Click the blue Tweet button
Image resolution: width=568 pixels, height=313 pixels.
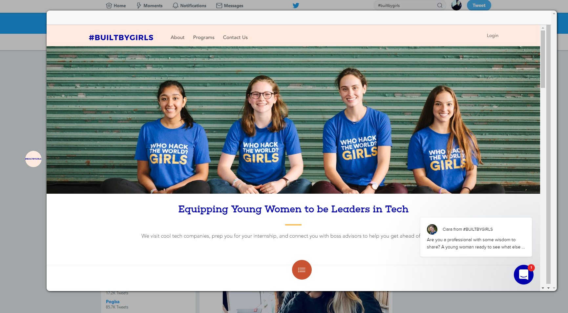tap(479, 5)
